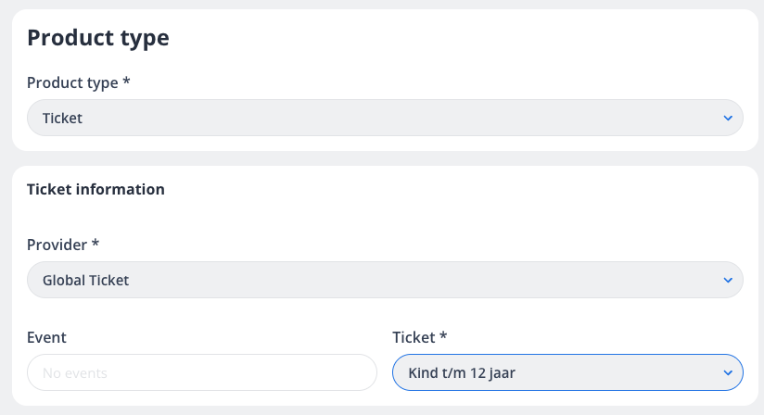Viewport: 764px width, 415px height.
Task: Click the 'Event' field label
Action: pyautogui.click(x=46, y=337)
